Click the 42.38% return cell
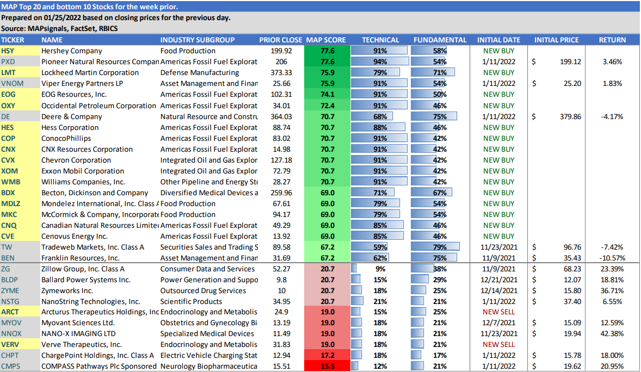 pyautogui.click(x=612, y=334)
